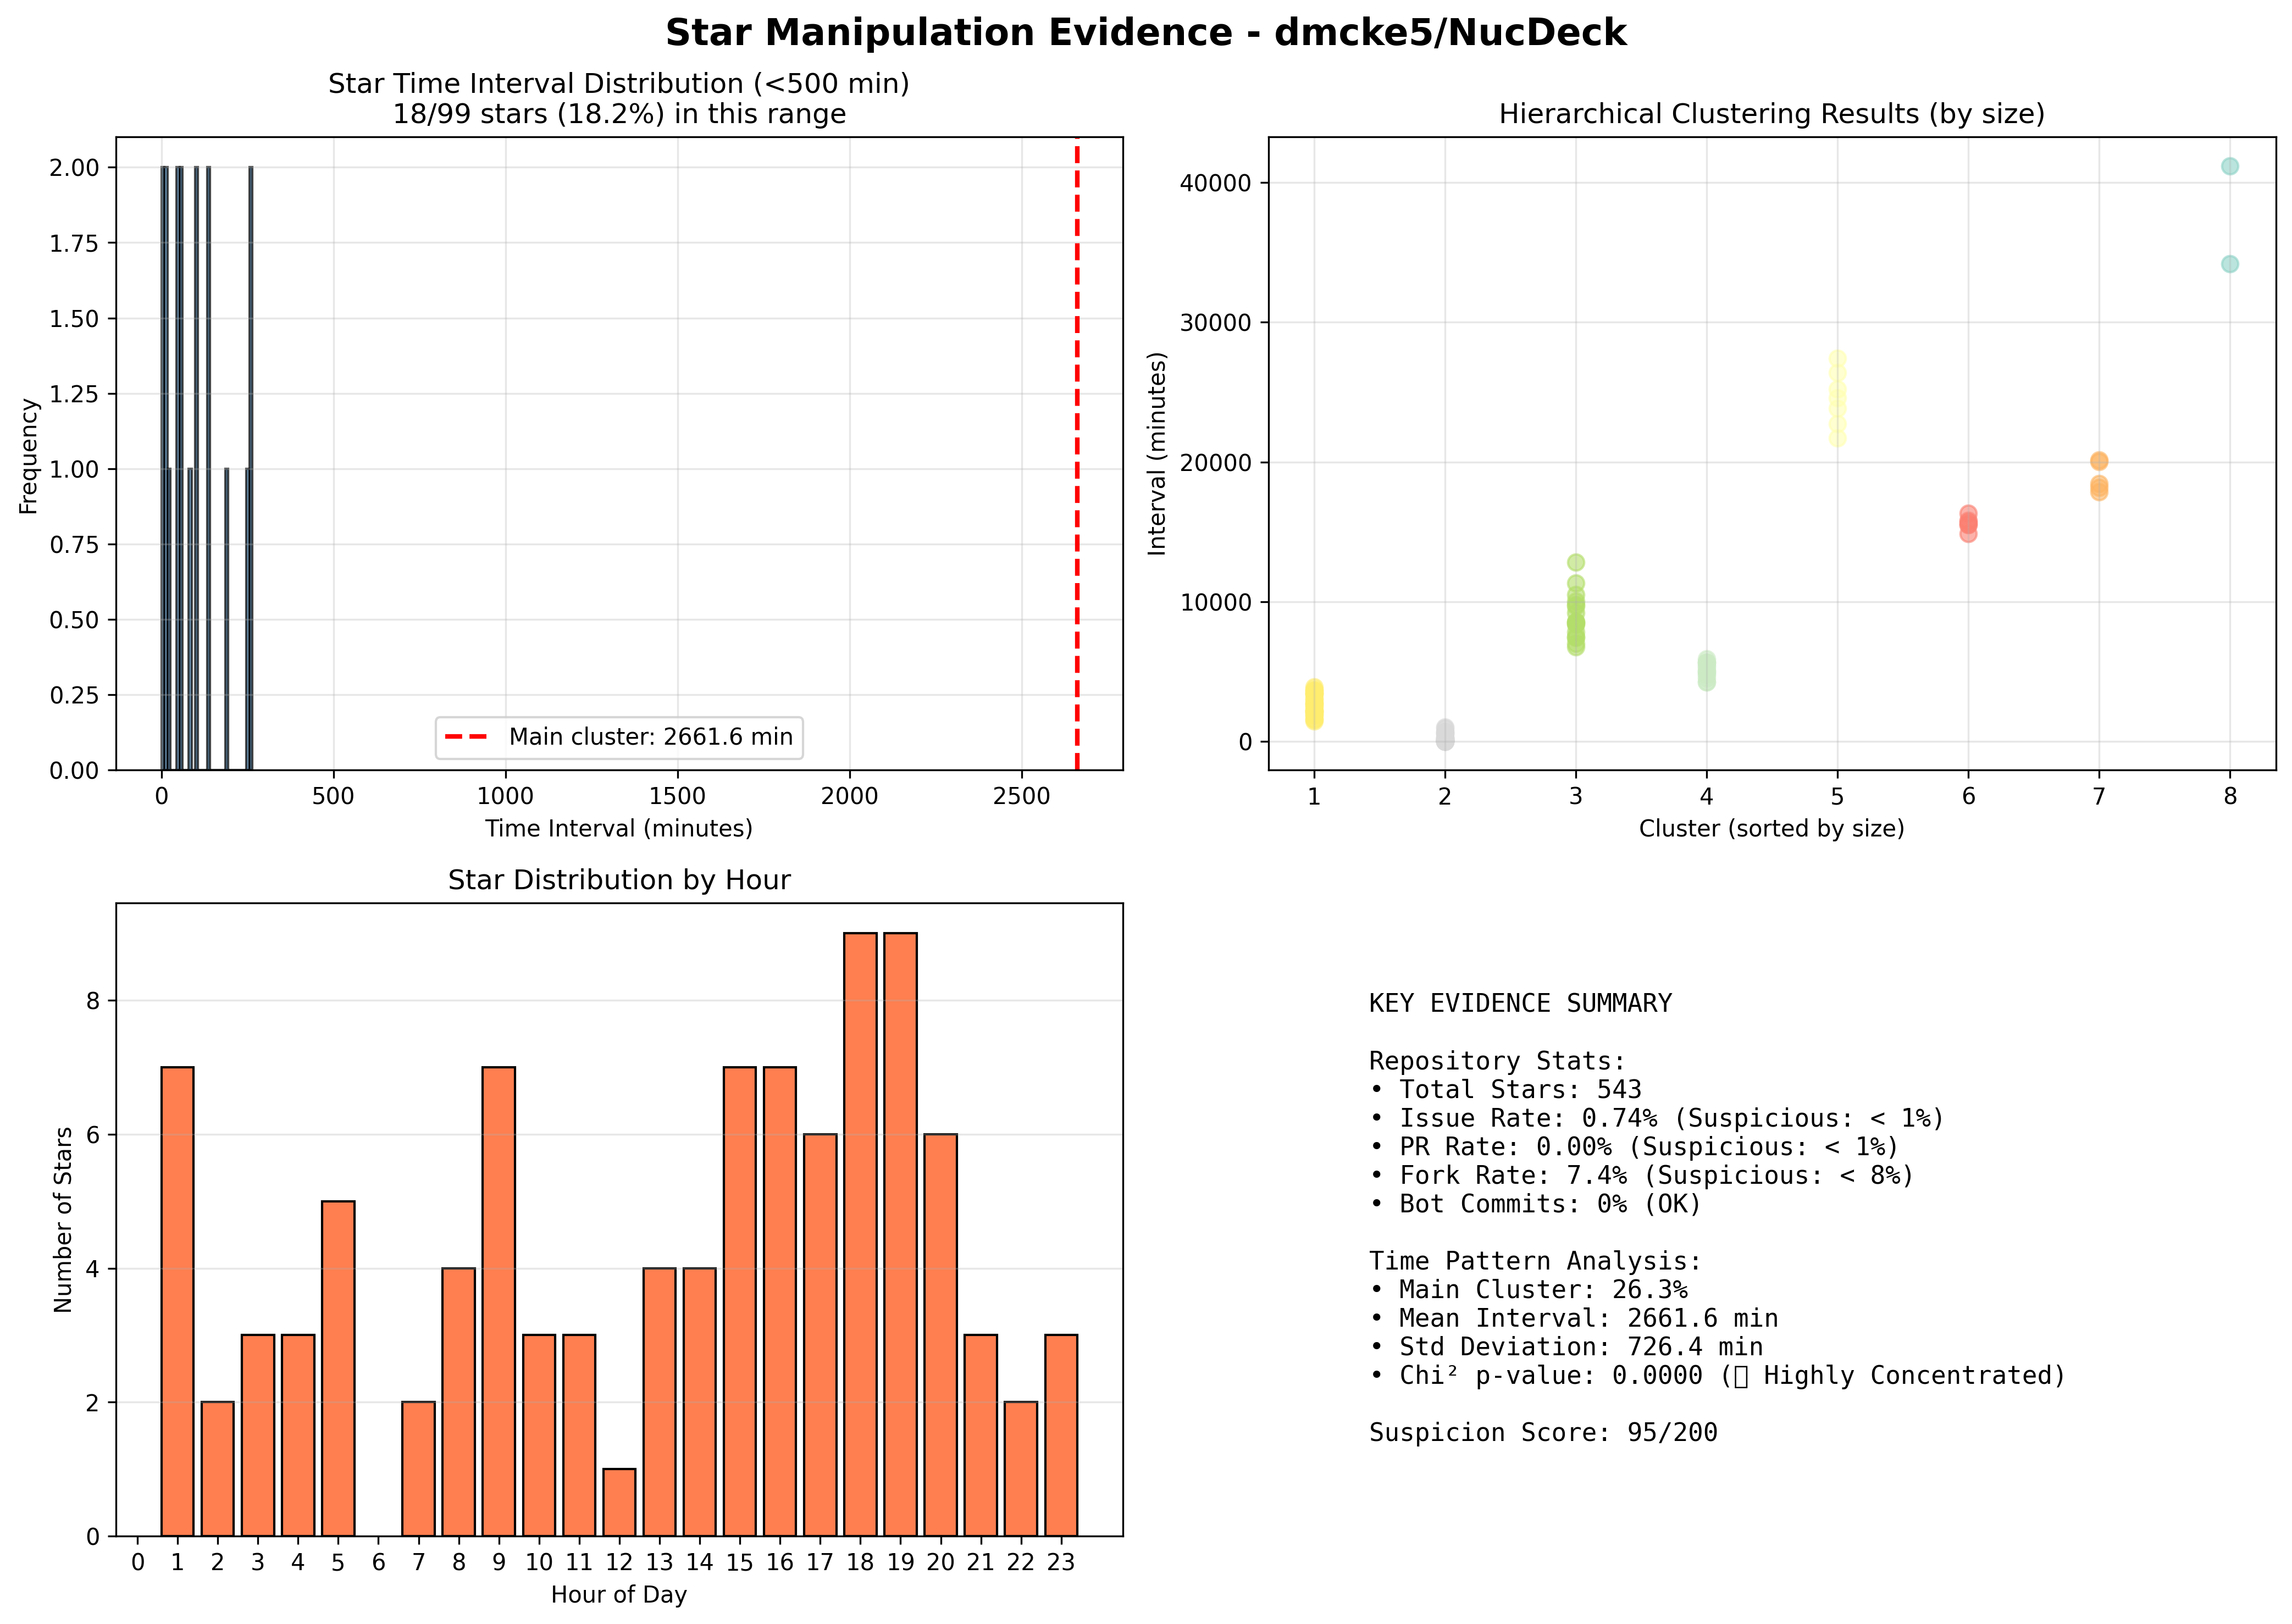
Task: Click the bar for hour 18
Action: click(x=860, y=1234)
